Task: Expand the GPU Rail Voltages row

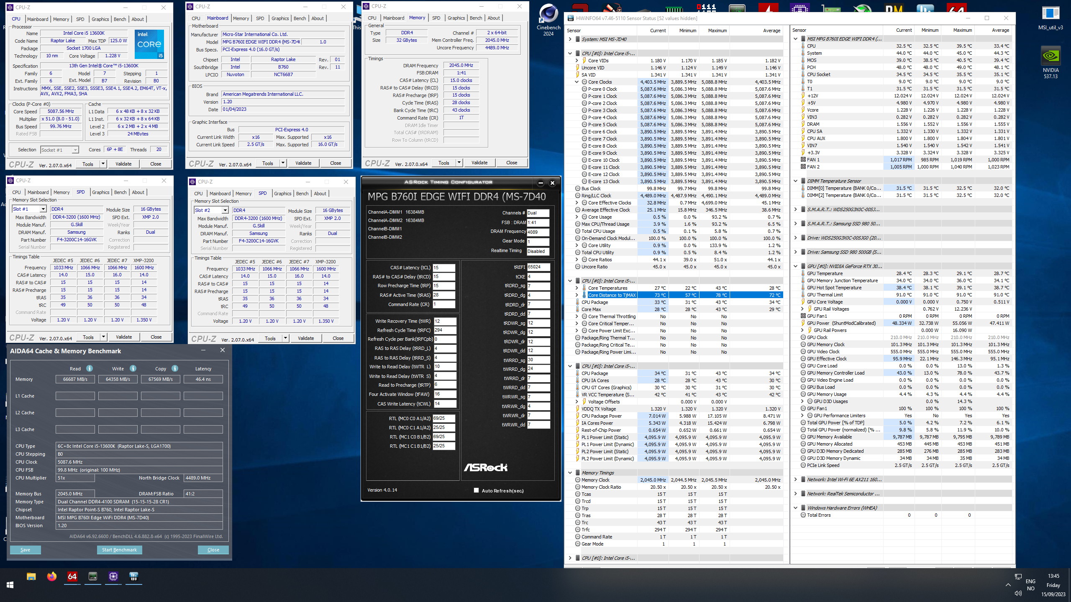Action: click(x=802, y=309)
